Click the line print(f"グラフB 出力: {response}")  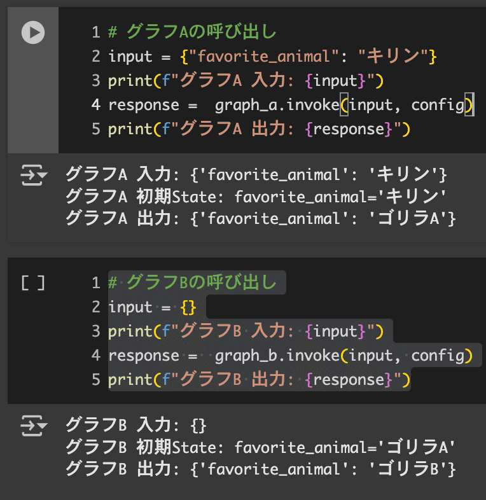pyautogui.click(x=259, y=380)
